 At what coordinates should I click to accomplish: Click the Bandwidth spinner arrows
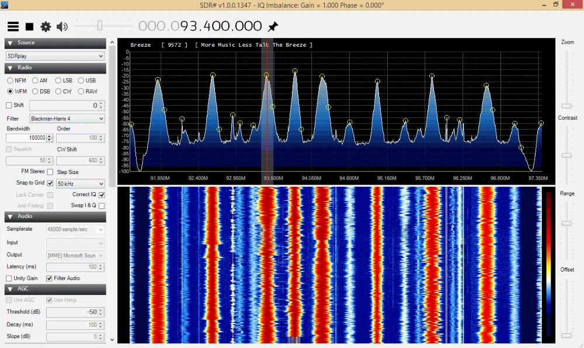point(50,138)
